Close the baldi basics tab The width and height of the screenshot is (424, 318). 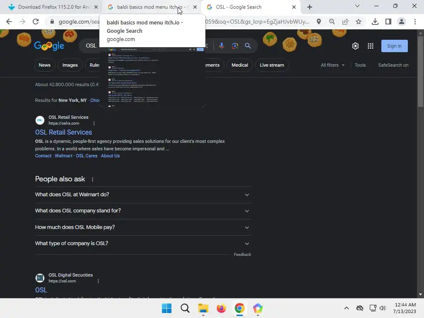[195, 7]
